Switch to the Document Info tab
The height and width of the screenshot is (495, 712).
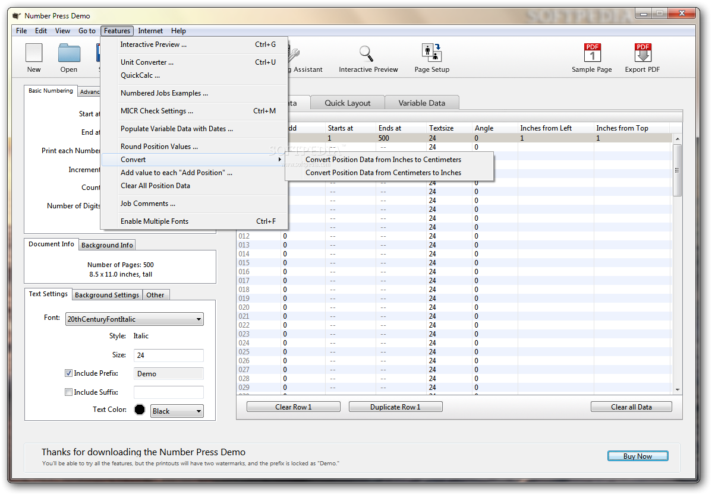pyautogui.click(x=51, y=244)
